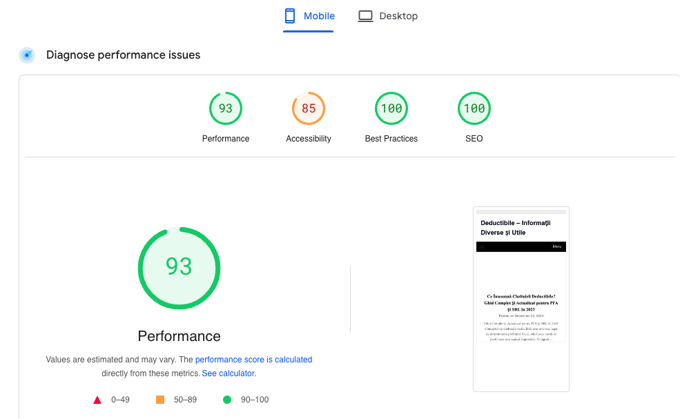Click the green circle 90–100 legend icon
The height and width of the screenshot is (419, 680).
226,400
